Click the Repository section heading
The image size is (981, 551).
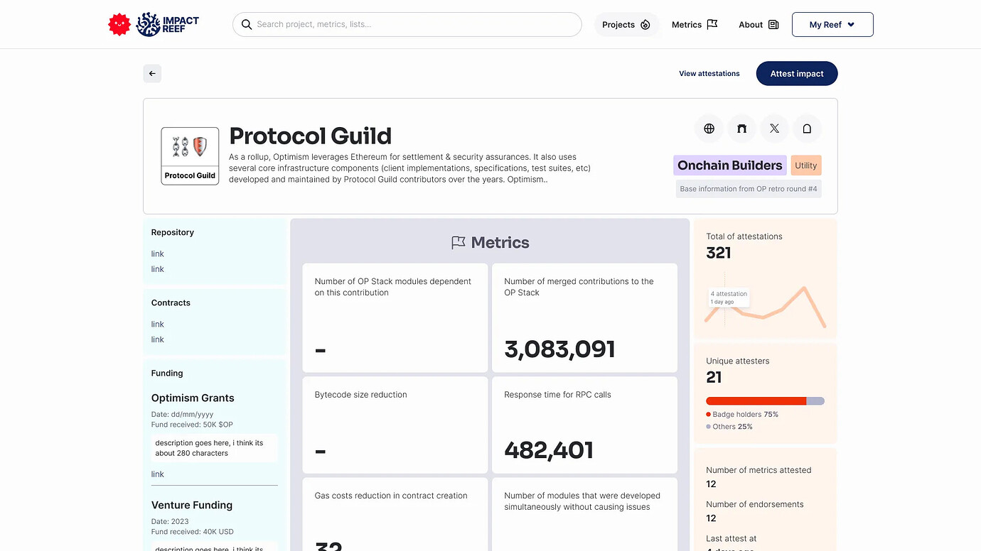click(x=173, y=232)
